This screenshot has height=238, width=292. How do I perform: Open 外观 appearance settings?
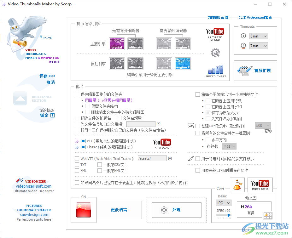(x=177, y=210)
